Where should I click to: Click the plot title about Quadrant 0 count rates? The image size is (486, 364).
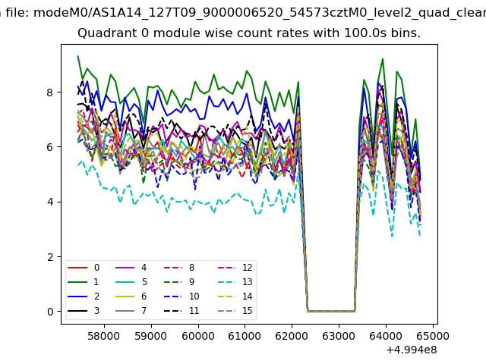249,34
